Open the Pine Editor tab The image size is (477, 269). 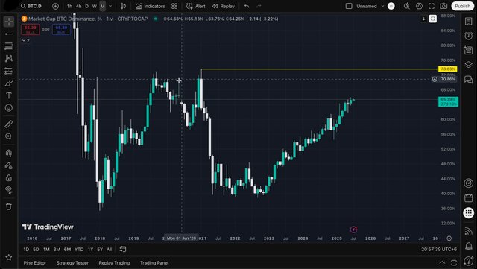tap(35, 262)
